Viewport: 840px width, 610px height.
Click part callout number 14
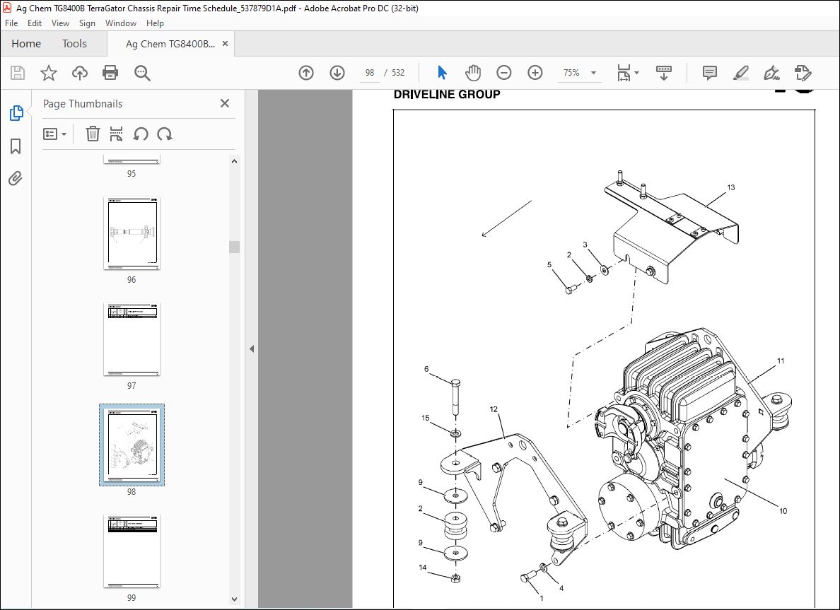[x=423, y=568]
